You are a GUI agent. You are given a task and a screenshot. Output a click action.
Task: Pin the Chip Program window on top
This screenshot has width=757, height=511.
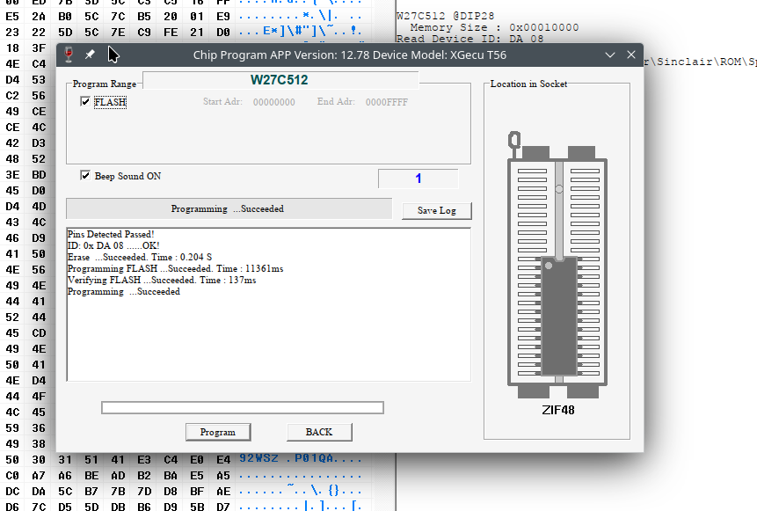coord(88,55)
